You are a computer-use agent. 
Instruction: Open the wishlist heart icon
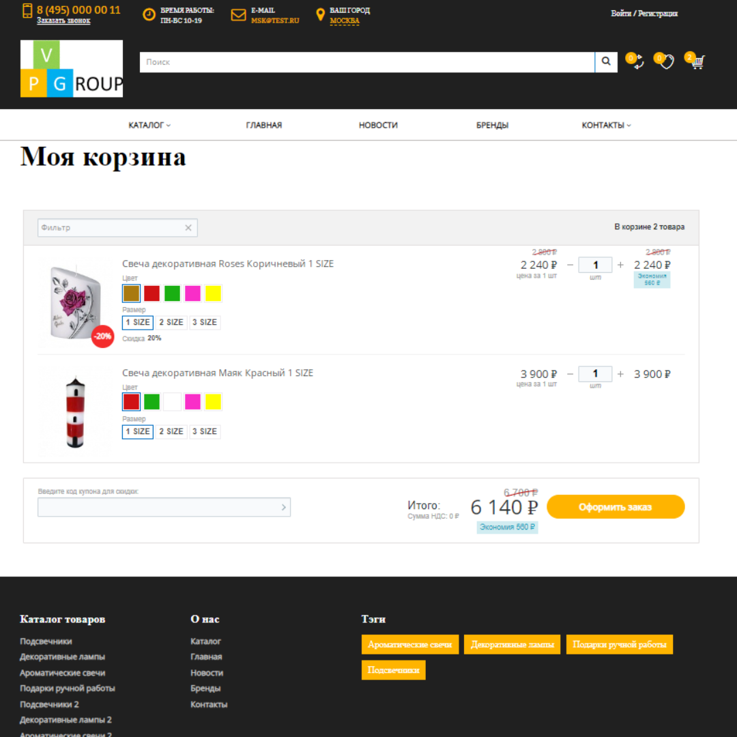coord(666,62)
